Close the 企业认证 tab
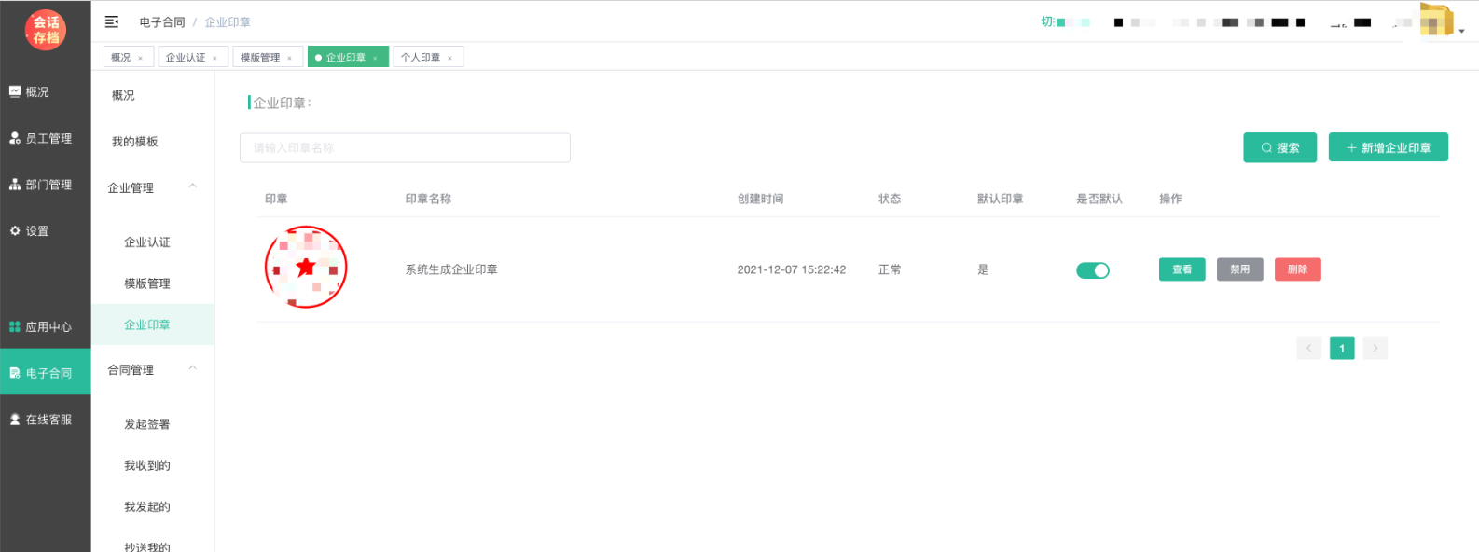Image resolution: width=1479 pixels, height=552 pixels. click(x=214, y=59)
